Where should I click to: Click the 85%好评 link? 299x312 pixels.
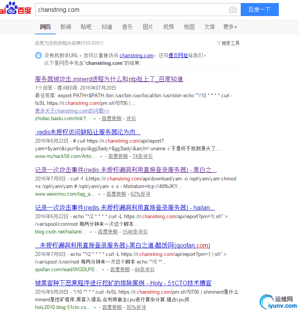pyautogui.click(x=136, y=308)
